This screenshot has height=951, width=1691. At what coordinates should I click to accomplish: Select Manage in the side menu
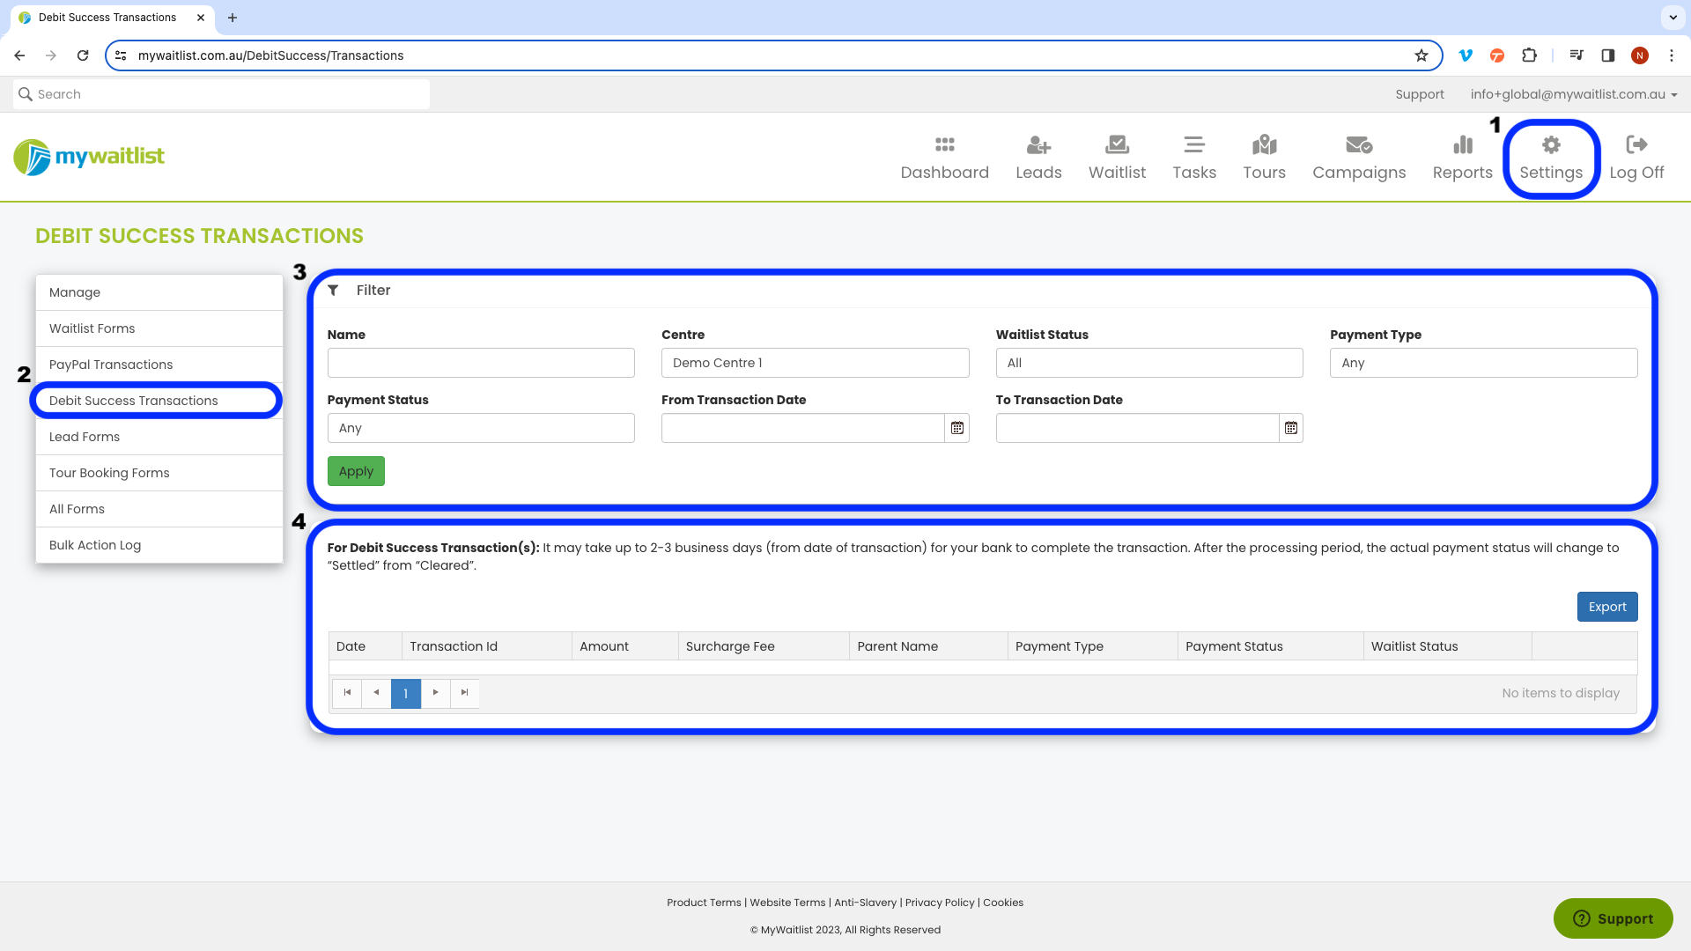pyautogui.click(x=159, y=292)
